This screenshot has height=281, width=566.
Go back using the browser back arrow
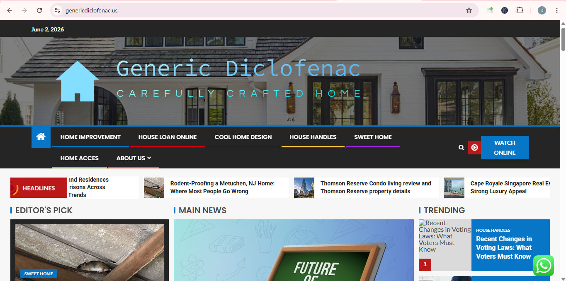[x=10, y=10]
